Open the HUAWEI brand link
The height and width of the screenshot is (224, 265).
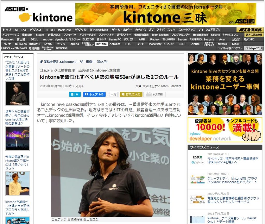click(x=34, y=44)
